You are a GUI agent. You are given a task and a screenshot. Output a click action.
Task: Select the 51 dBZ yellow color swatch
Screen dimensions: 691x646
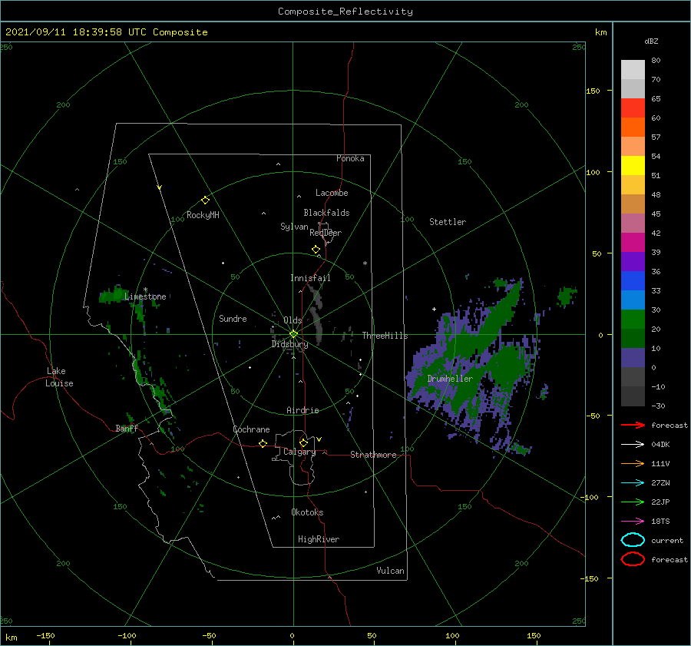(x=633, y=166)
